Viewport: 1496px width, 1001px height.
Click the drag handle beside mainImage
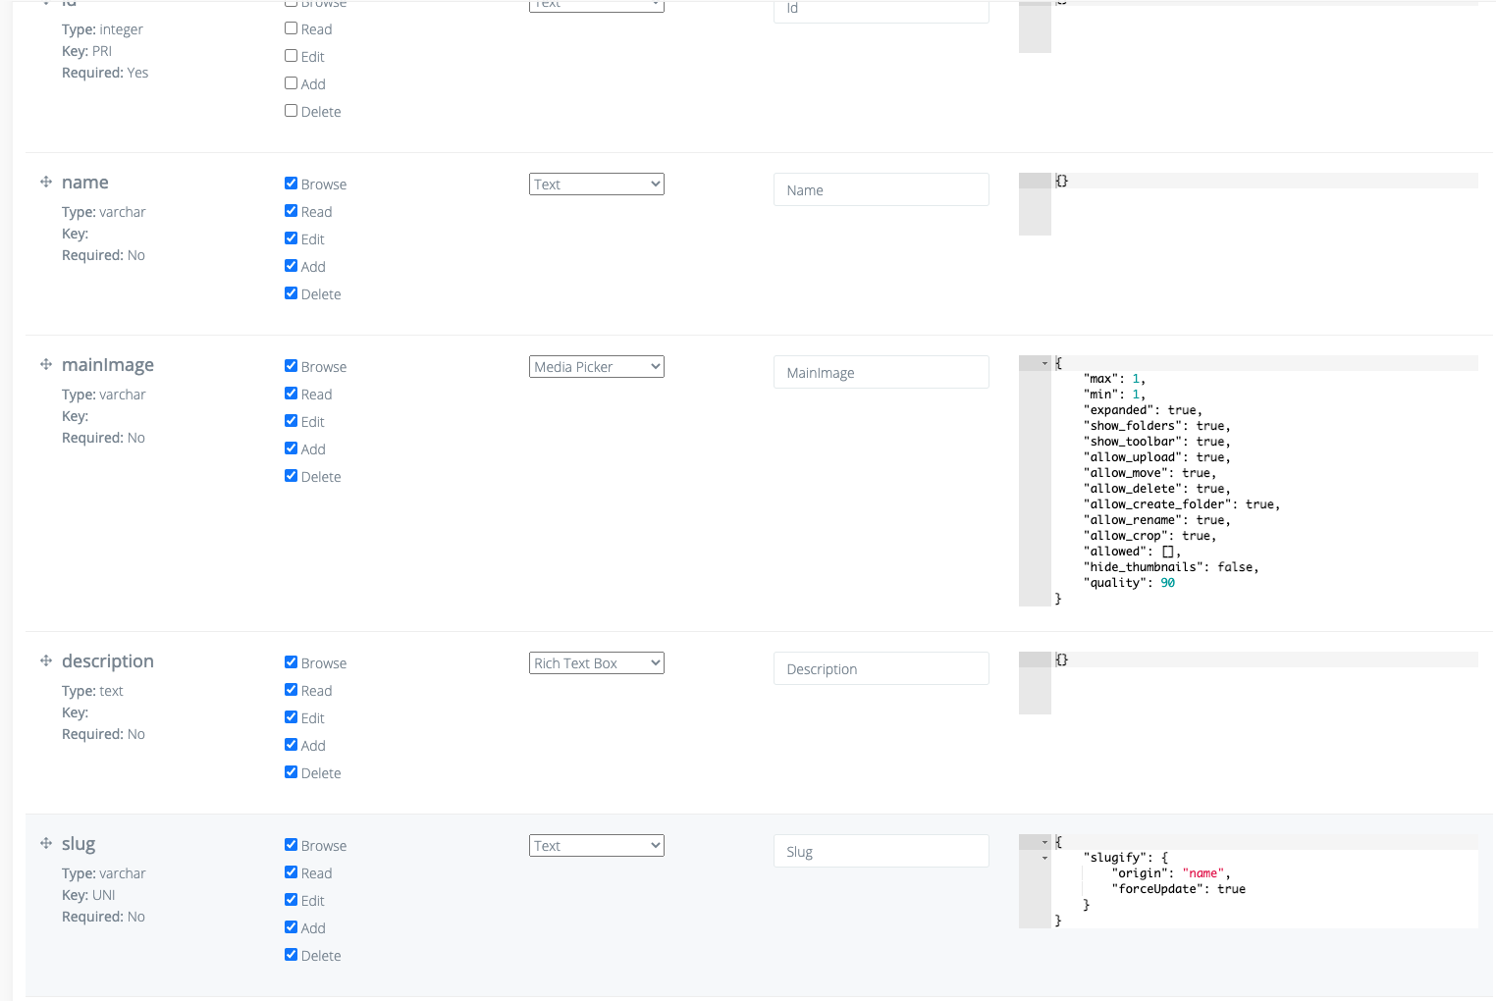click(45, 364)
